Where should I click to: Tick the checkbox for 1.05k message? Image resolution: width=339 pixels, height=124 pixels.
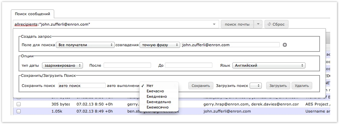(x=19, y=111)
